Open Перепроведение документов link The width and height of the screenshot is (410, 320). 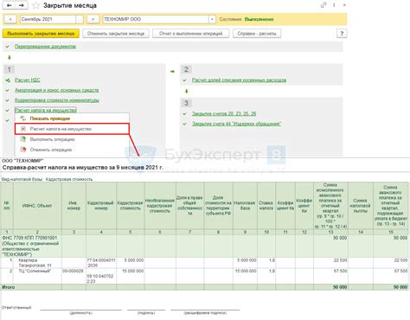(45, 47)
